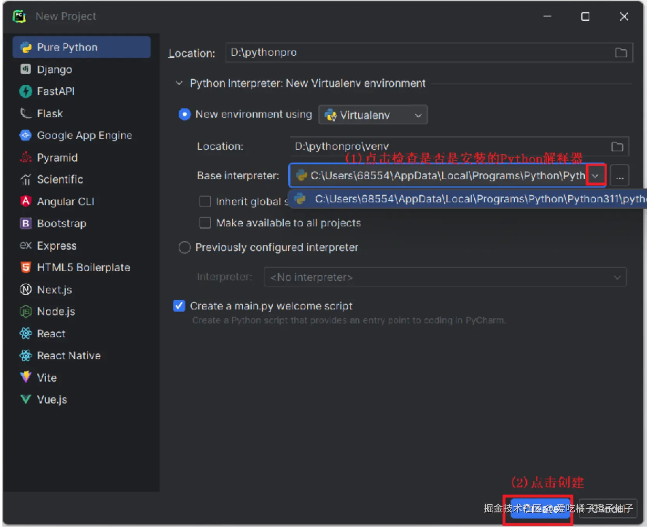Click the PyCharm logo in title bar
The image size is (647, 527).
19,16
